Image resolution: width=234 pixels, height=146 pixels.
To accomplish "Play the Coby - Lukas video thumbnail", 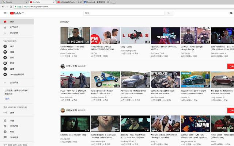I will click(135, 36).
